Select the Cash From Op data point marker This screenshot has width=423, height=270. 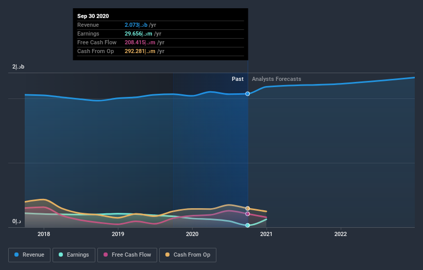point(247,208)
